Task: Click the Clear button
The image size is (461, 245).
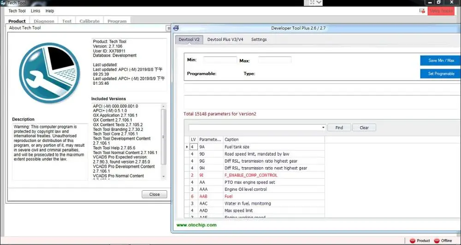Action: (364, 128)
